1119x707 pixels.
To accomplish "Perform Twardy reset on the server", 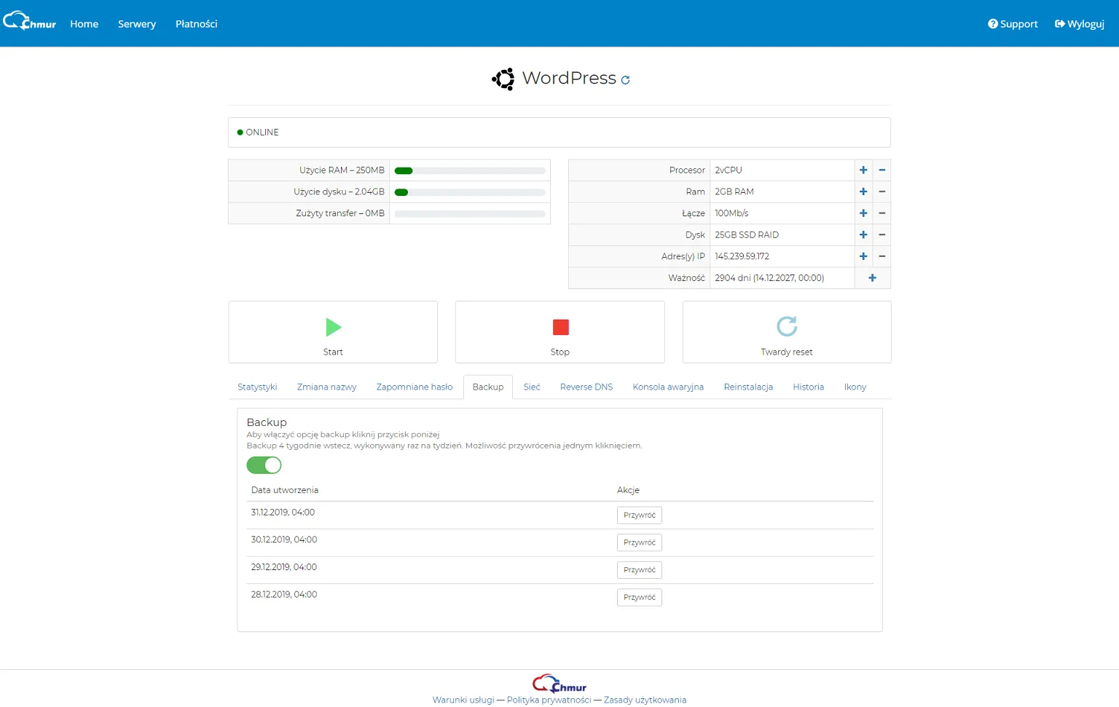I will pos(787,332).
